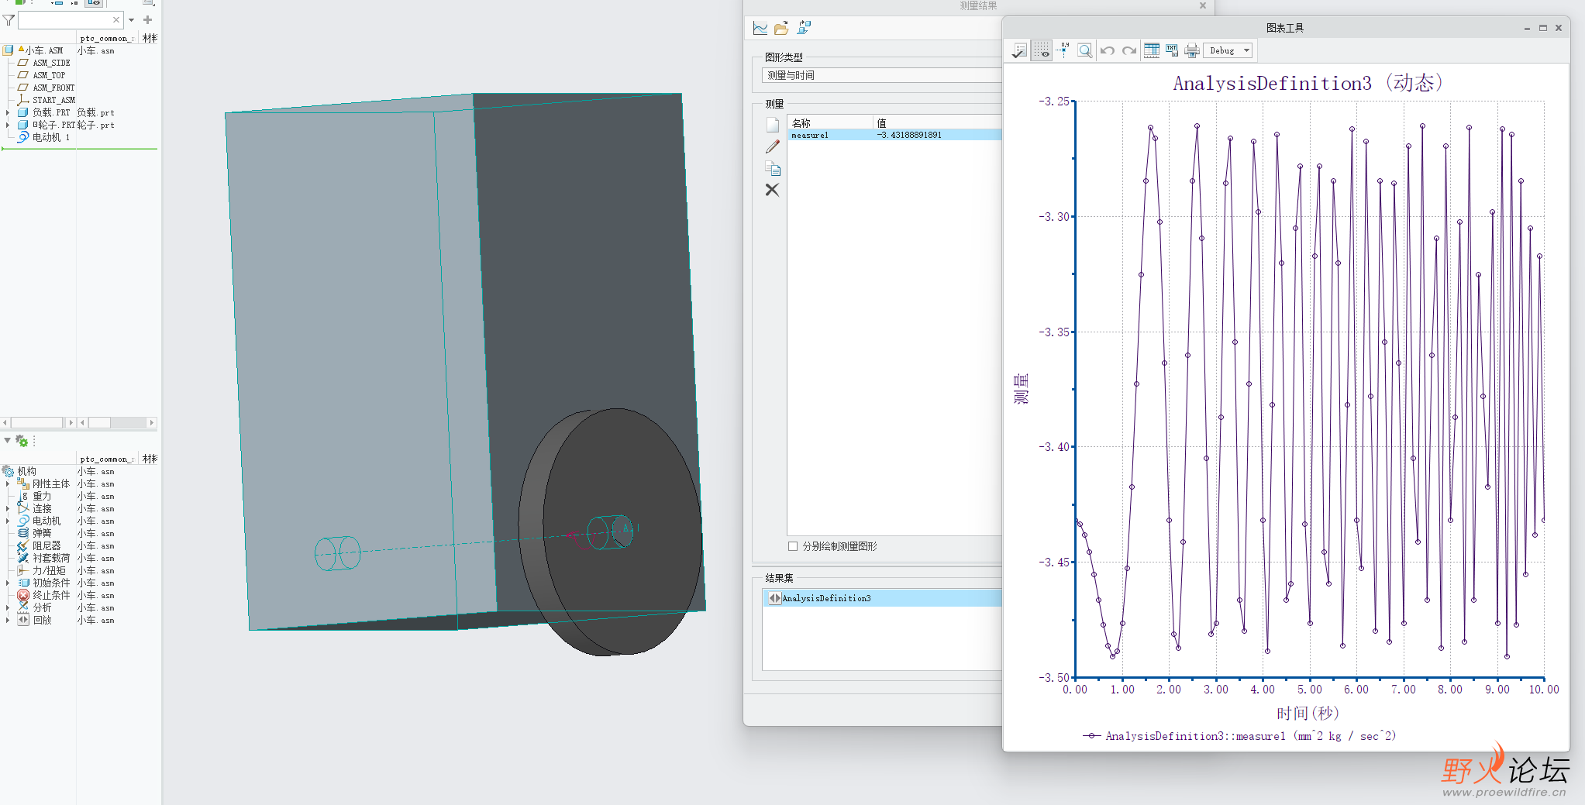Expand 负载.PRT tree node
Screen dimensions: 1585x805
tap(8, 113)
